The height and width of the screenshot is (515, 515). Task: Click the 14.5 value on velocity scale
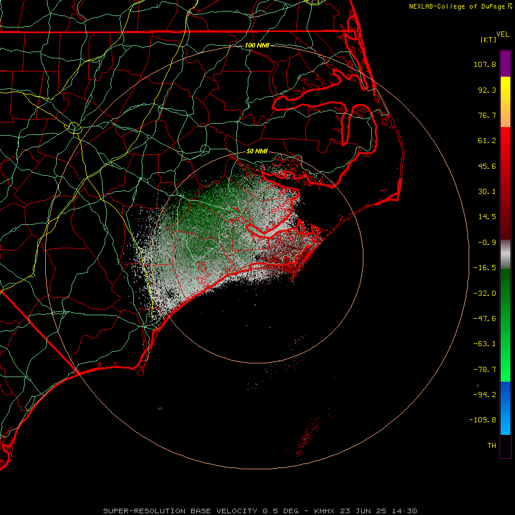487,217
